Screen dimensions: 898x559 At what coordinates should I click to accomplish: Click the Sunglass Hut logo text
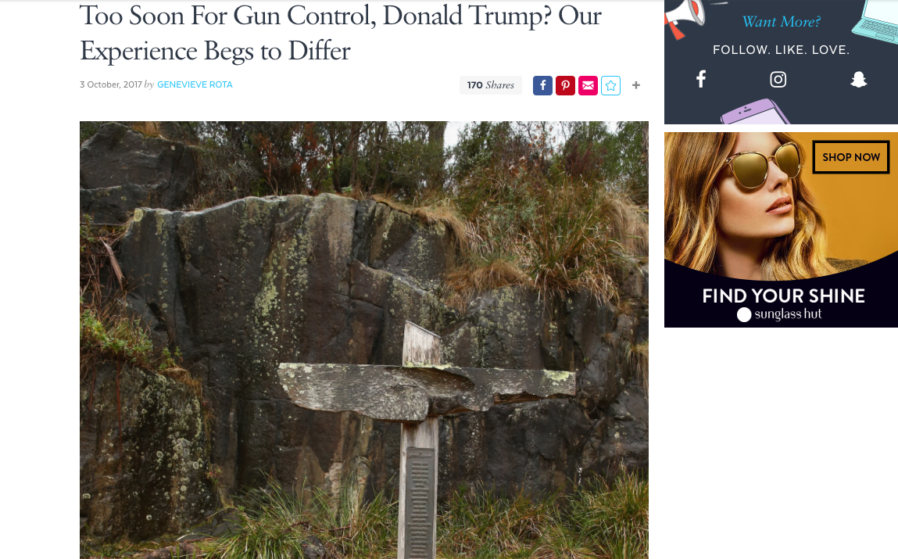[x=779, y=314]
